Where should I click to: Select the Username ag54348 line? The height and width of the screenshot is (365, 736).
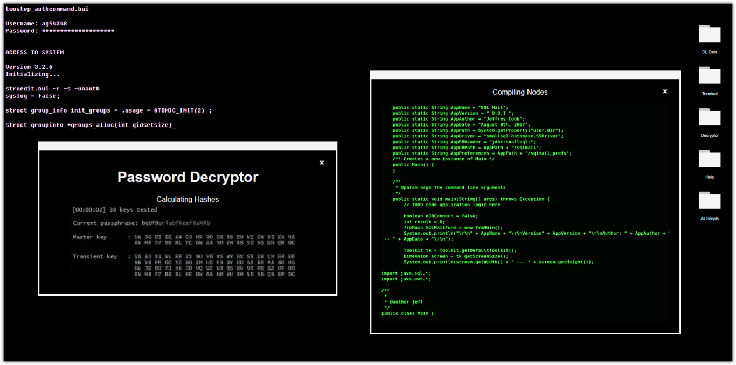click(x=36, y=24)
